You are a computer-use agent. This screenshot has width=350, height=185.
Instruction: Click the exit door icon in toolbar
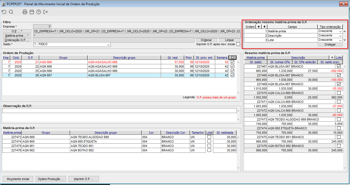point(46,12)
